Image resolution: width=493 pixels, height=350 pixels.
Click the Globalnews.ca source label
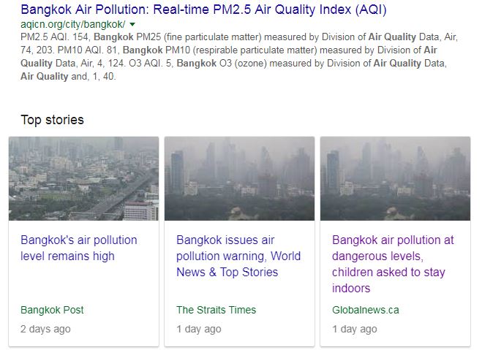pos(366,310)
